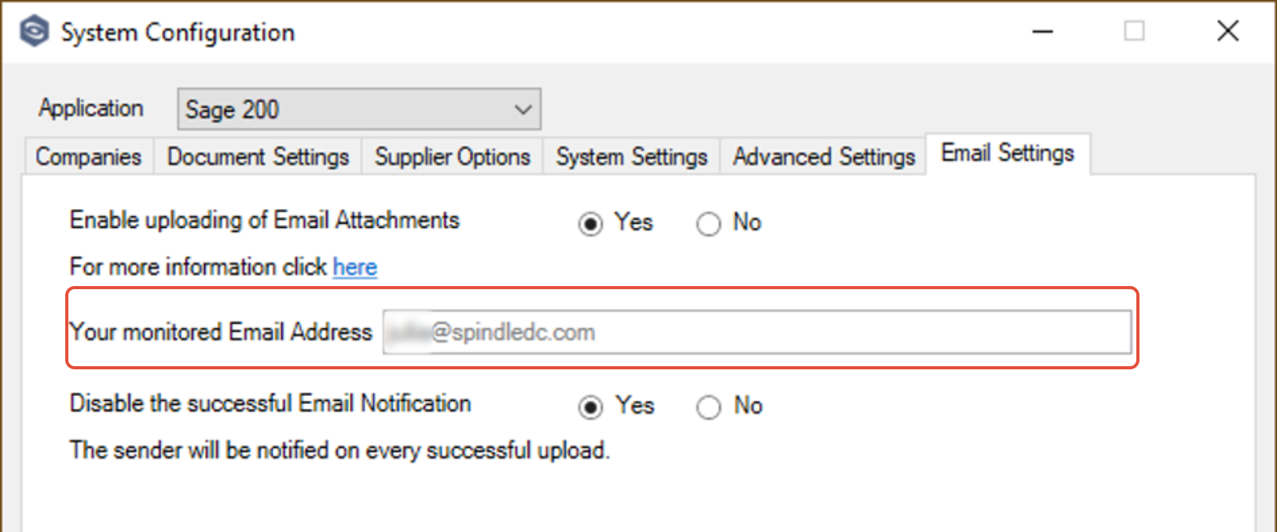Switch to the Companies tab
The width and height of the screenshot is (1277, 532).
click(89, 156)
